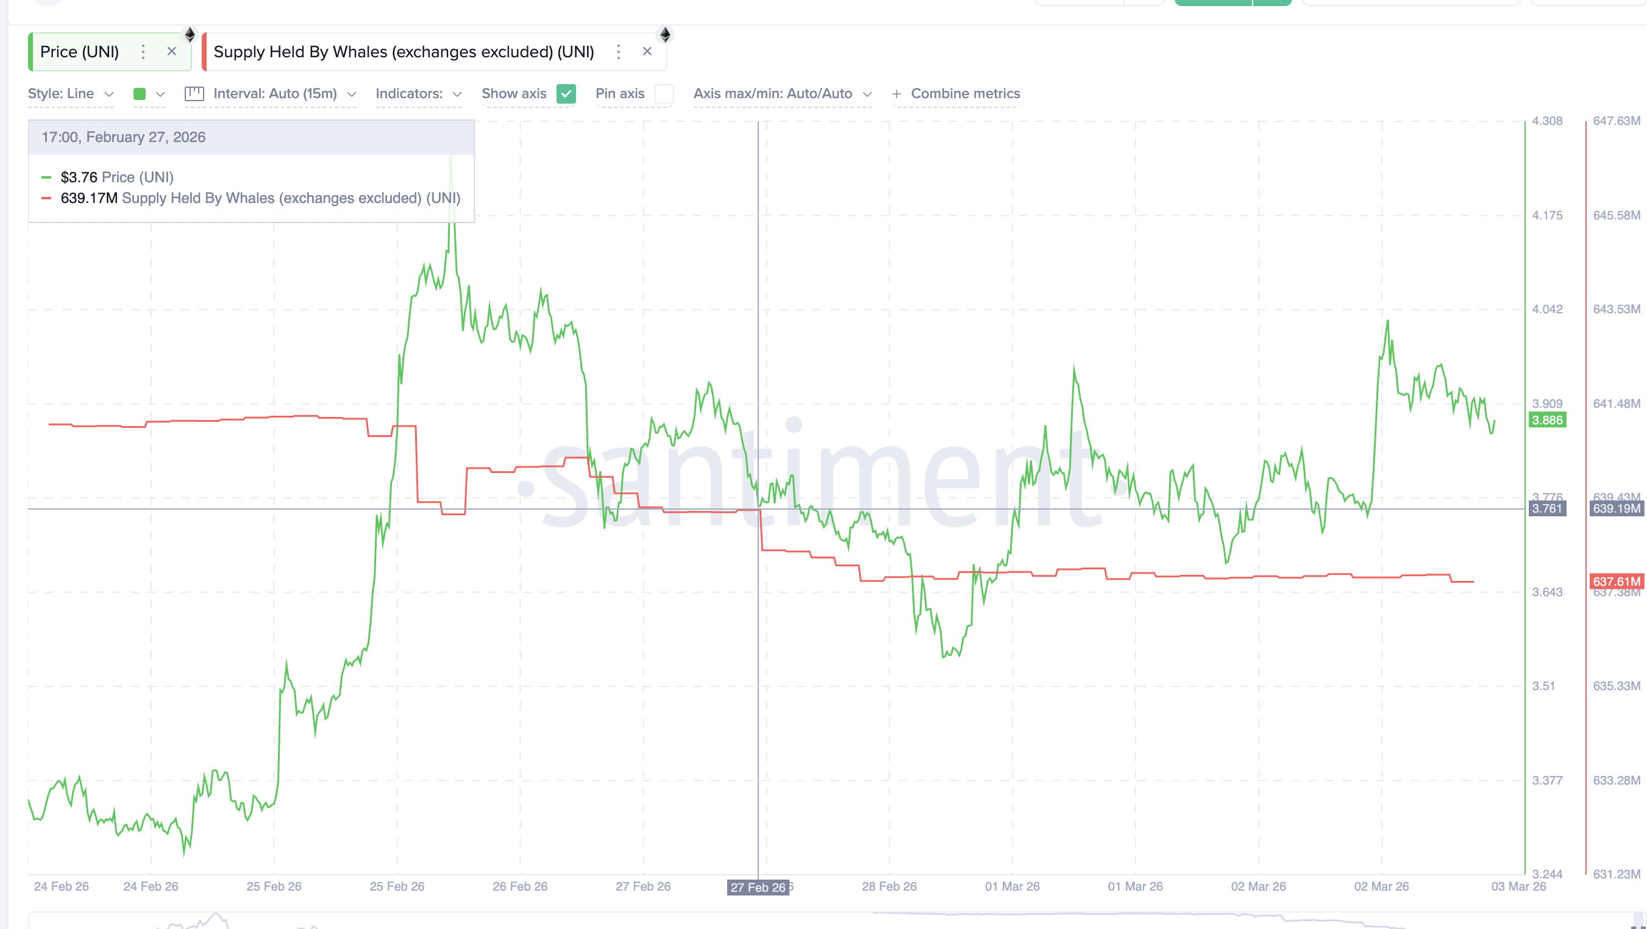Click the interval candle icon
Screen dimensions: 1647x929
pyautogui.click(x=194, y=94)
